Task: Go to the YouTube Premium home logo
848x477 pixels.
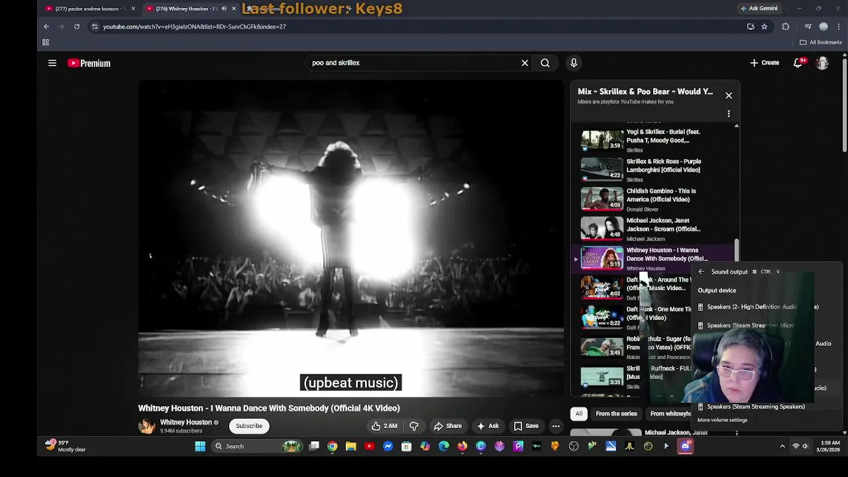Action: (89, 63)
